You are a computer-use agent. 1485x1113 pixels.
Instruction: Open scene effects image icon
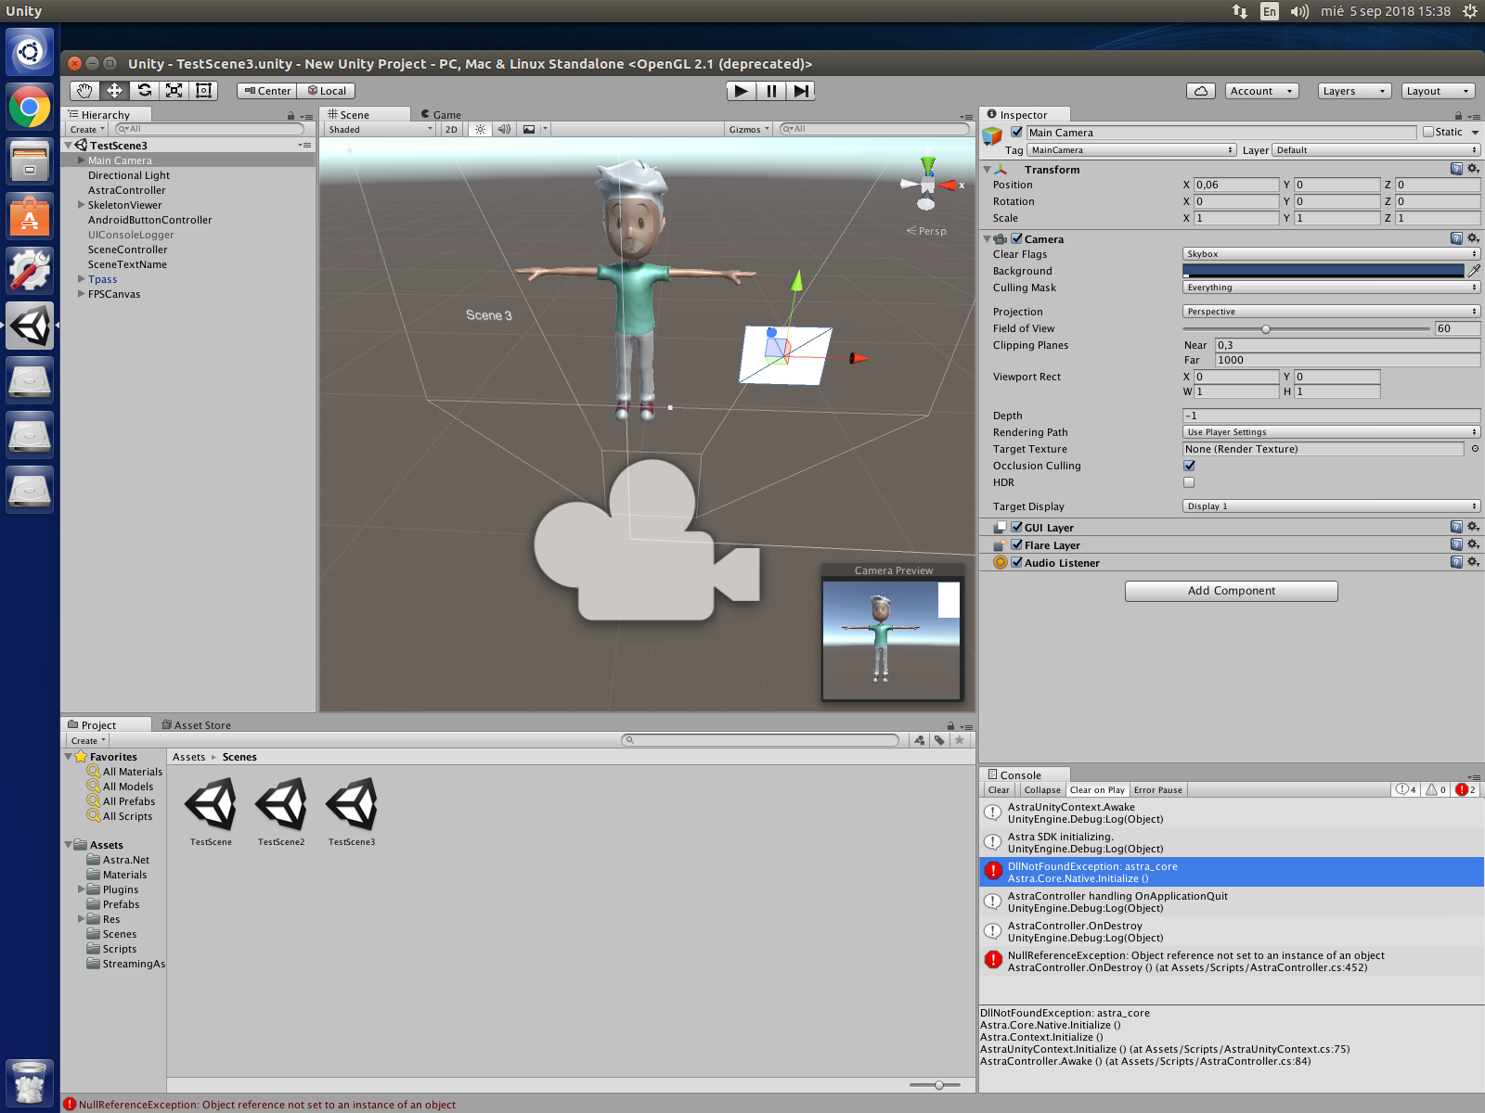529,130
